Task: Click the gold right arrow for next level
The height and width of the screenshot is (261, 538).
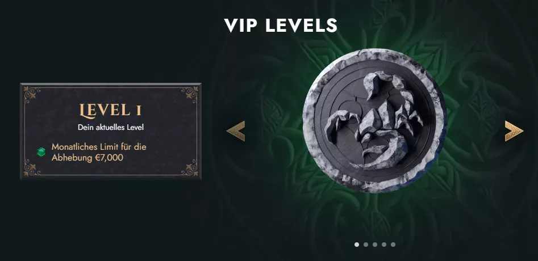Action: pyautogui.click(x=514, y=131)
